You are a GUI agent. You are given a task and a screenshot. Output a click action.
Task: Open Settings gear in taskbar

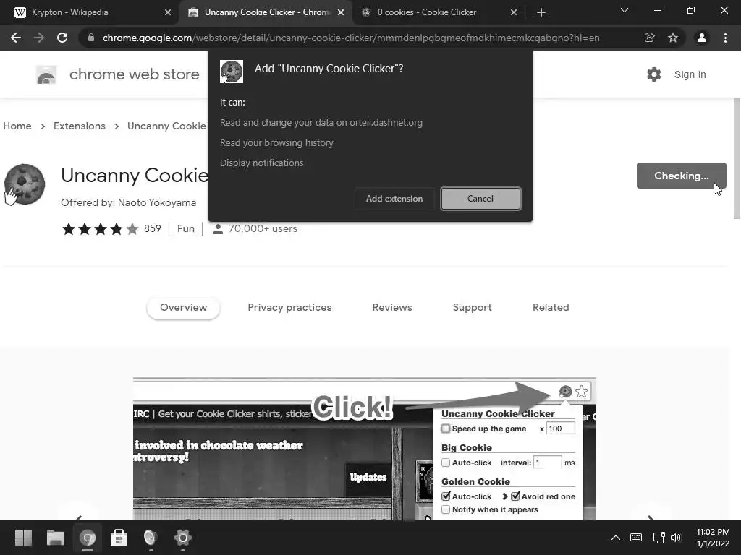click(182, 538)
